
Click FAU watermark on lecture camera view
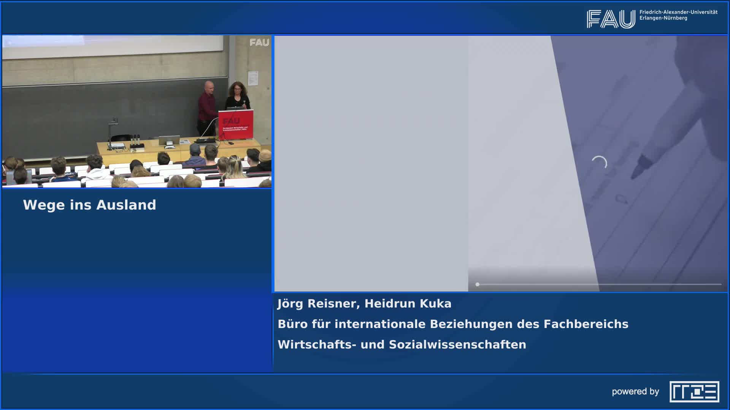click(x=259, y=43)
